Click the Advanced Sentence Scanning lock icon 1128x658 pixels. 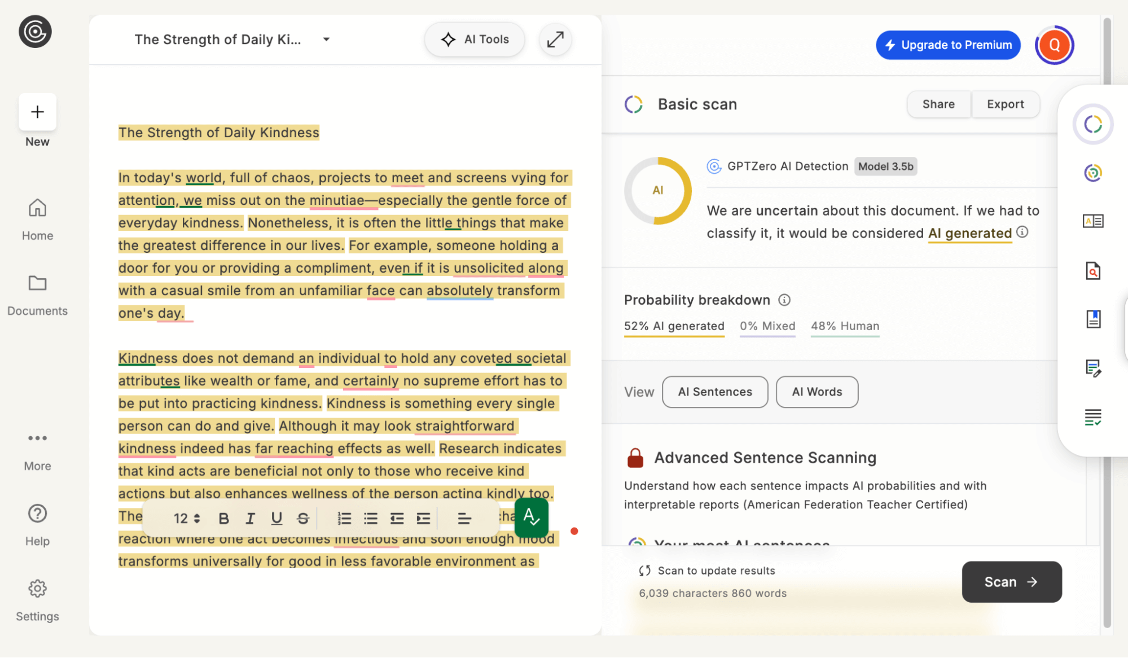pyautogui.click(x=635, y=458)
